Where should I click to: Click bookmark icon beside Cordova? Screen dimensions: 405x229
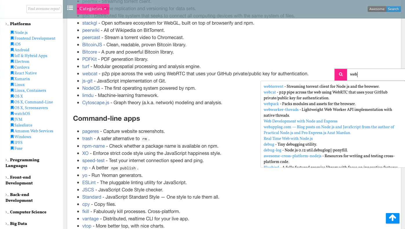pos(12,67)
